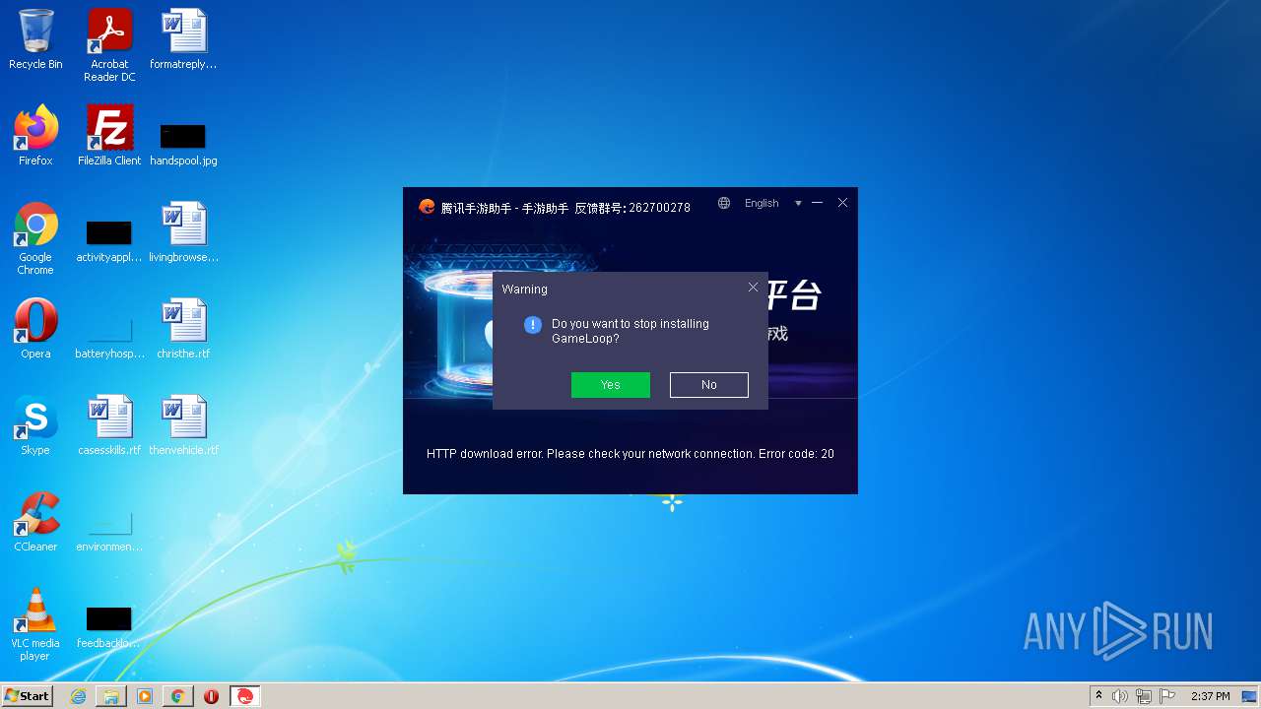Select handspool.jpg file on desktop
Viewport: 1261px width, 709px height.
coord(183,143)
